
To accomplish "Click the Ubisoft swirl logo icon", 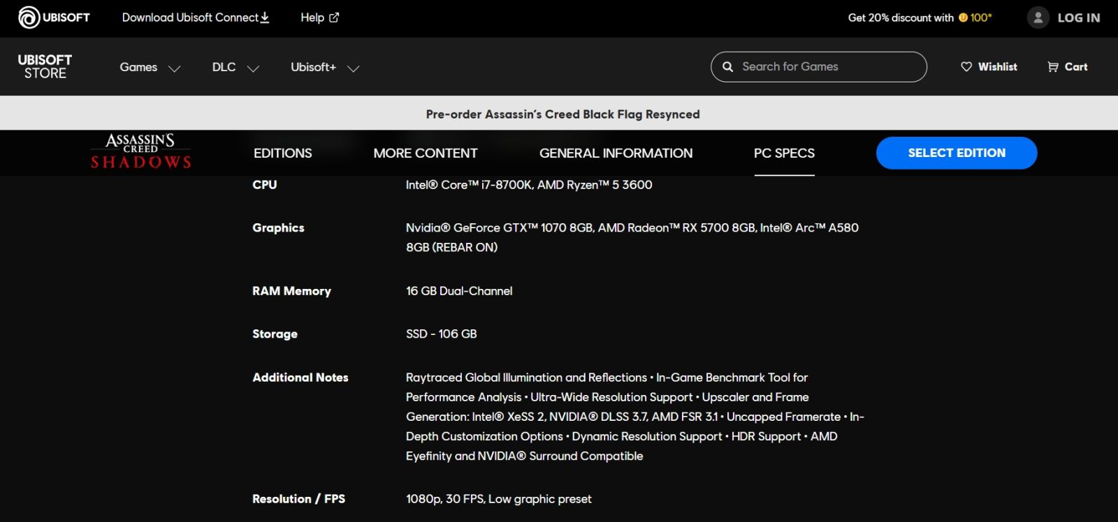I will (x=29, y=17).
